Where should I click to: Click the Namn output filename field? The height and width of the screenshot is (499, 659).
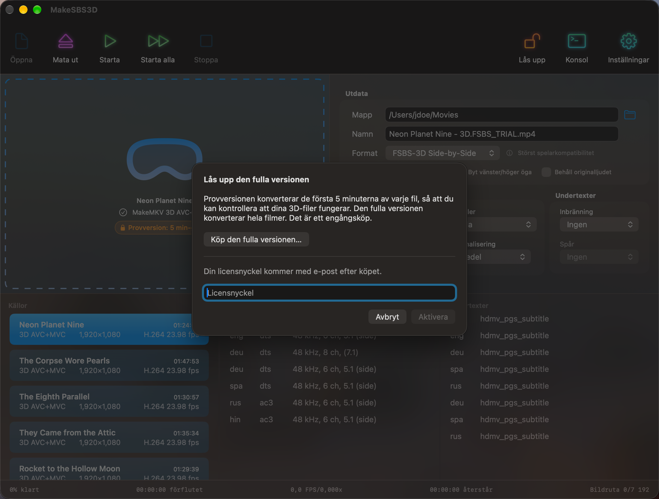[x=502, y=134]
